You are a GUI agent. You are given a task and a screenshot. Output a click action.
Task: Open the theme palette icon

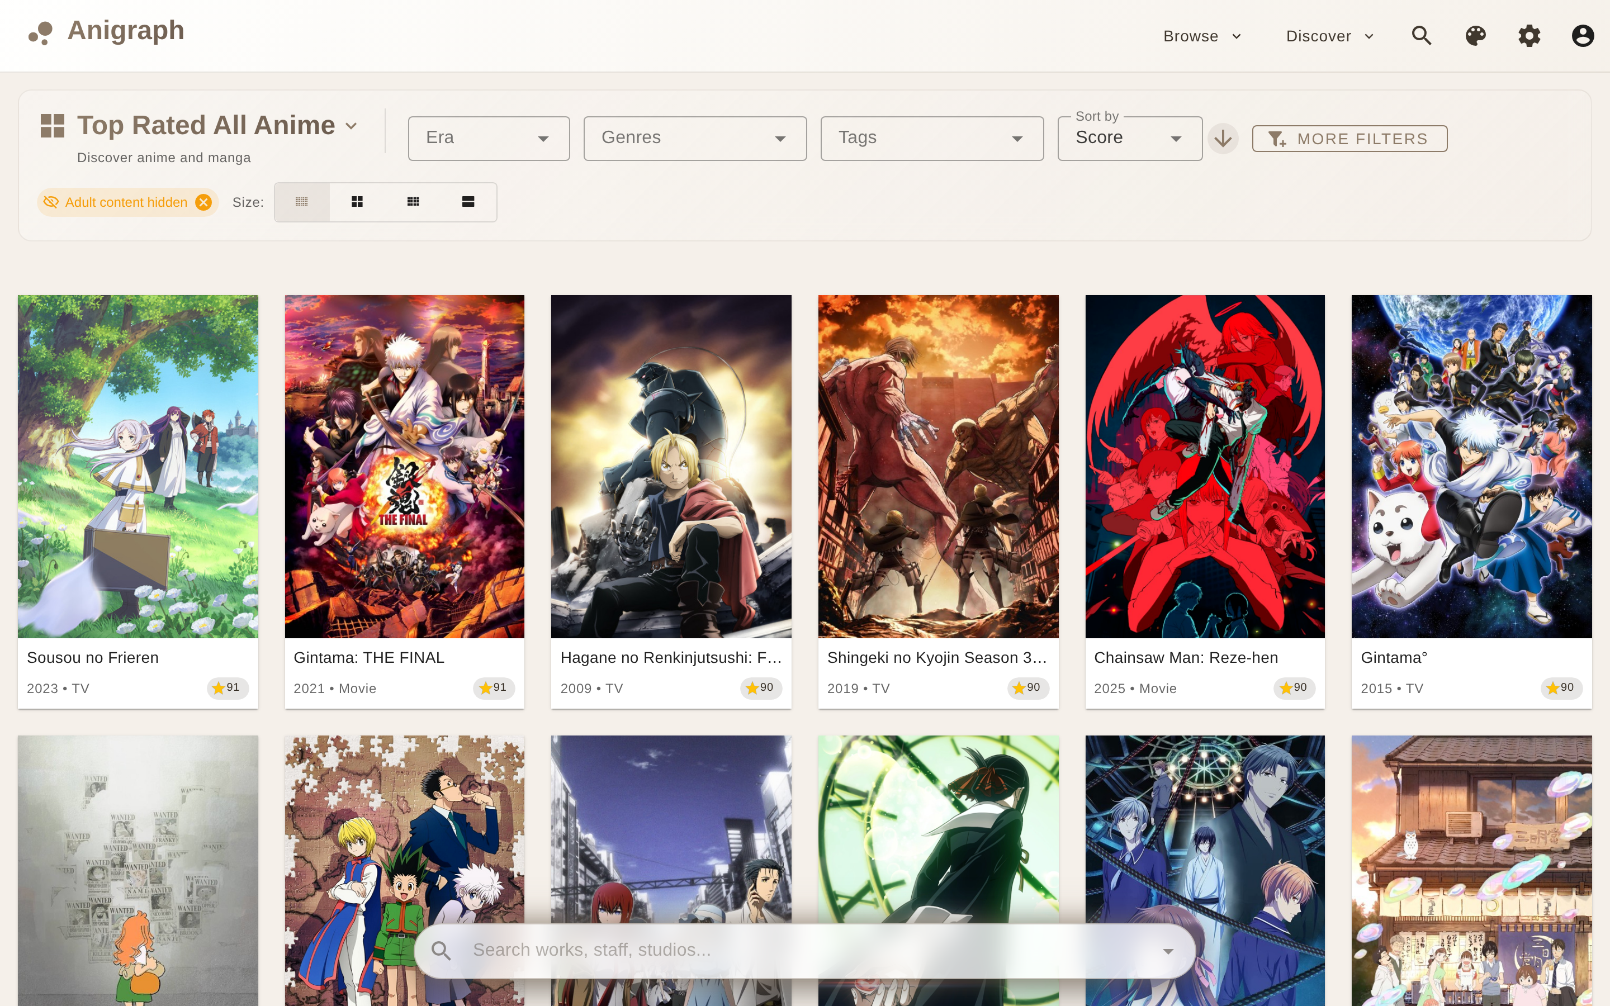[x=1475, y=36]
